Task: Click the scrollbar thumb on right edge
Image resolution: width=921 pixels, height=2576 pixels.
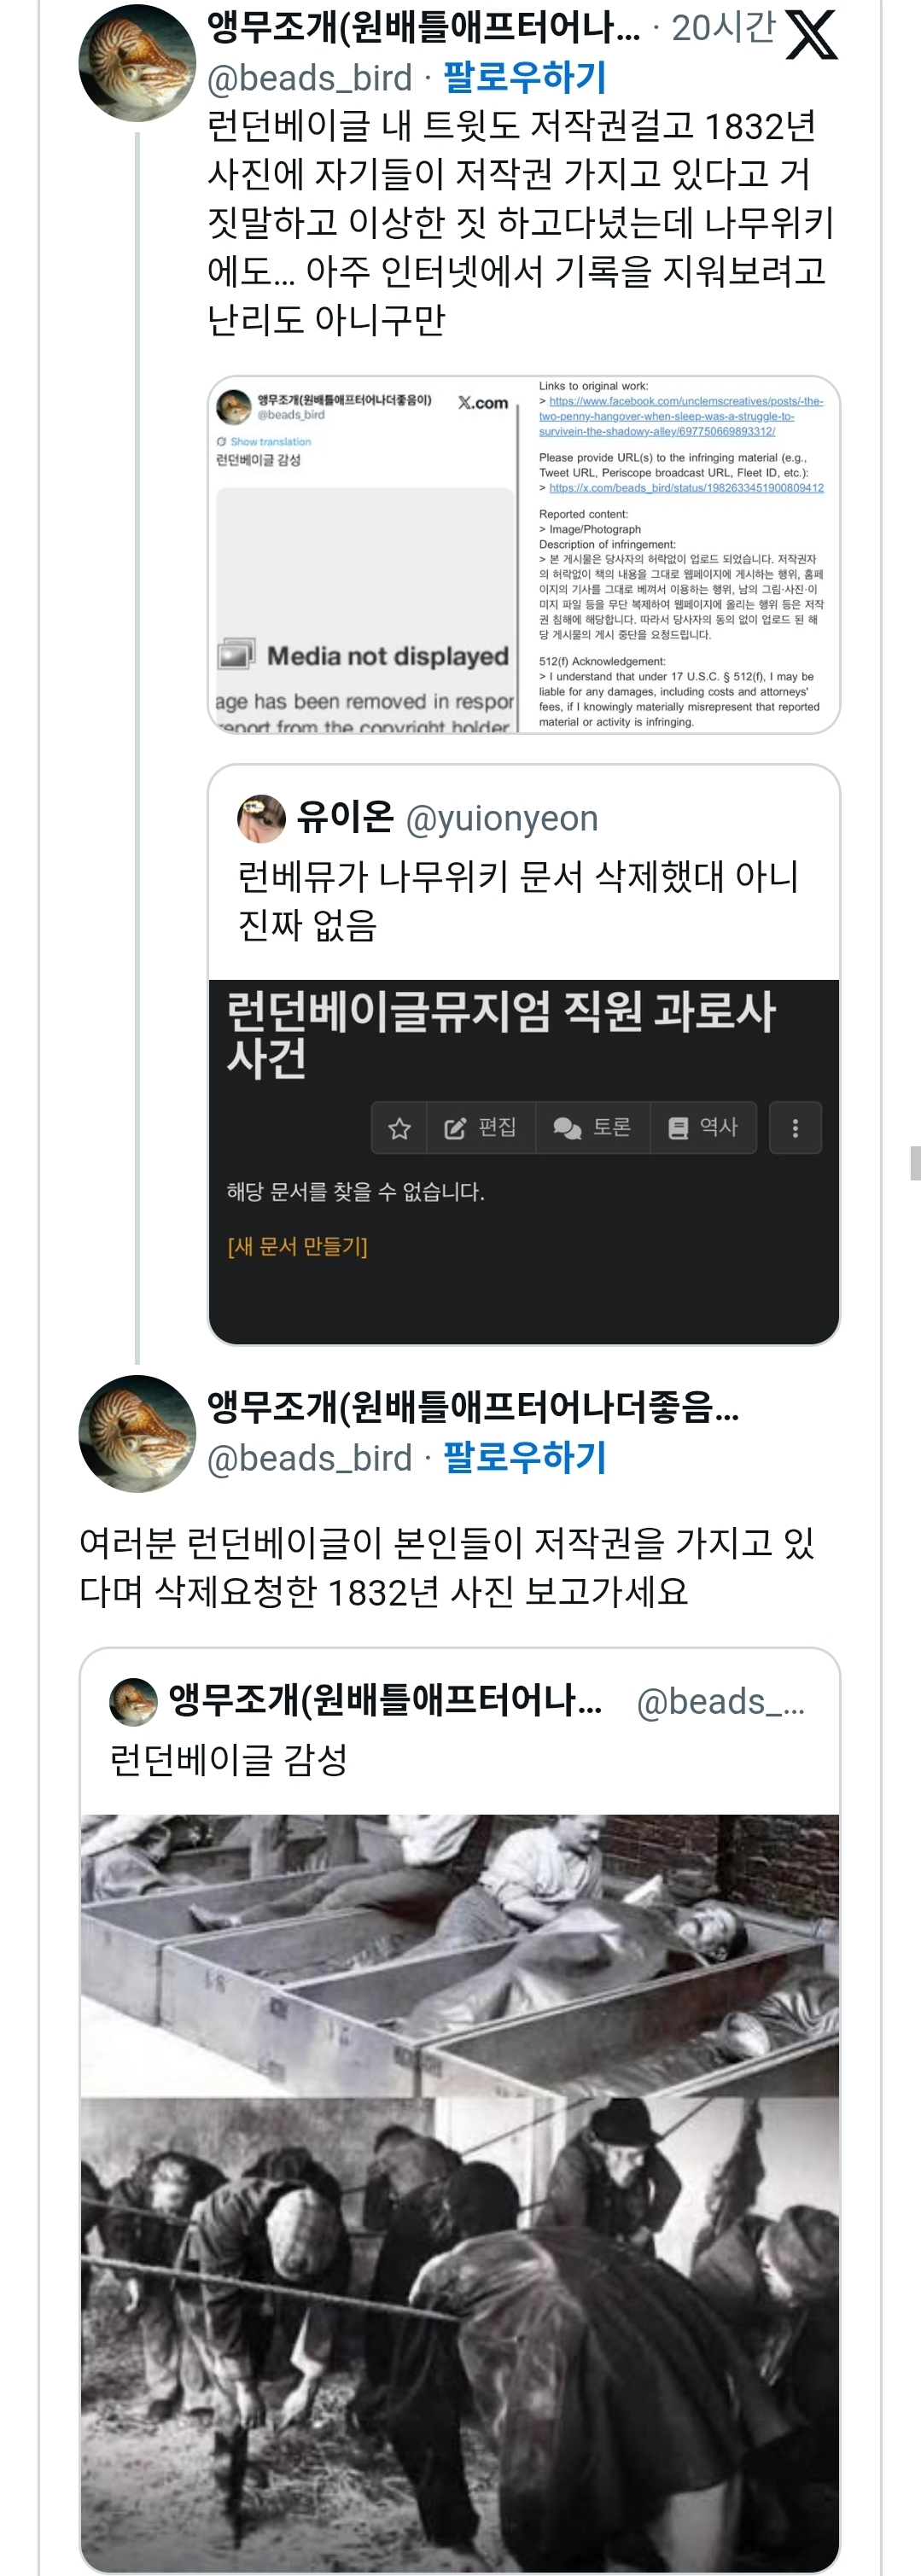Action: [x=915, y=1163]
